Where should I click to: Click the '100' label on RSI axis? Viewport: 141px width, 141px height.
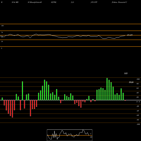2,26
